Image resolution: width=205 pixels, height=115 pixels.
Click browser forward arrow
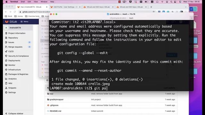tap(10, 12)
